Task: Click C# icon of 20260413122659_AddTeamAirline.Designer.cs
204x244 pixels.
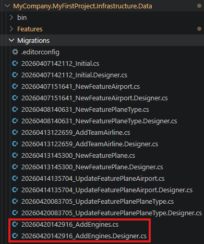Action: click(15, 144)
